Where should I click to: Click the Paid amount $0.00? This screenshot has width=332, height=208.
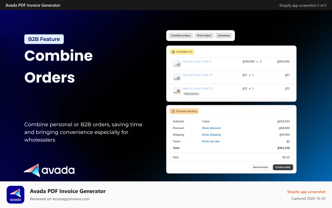(286, 158)
